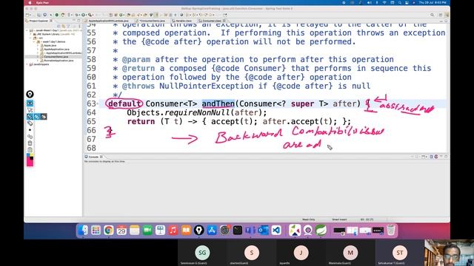The image size is (474, 266).
Task: Open Wi-Fi status in menu bar
Action: point(384,3)
